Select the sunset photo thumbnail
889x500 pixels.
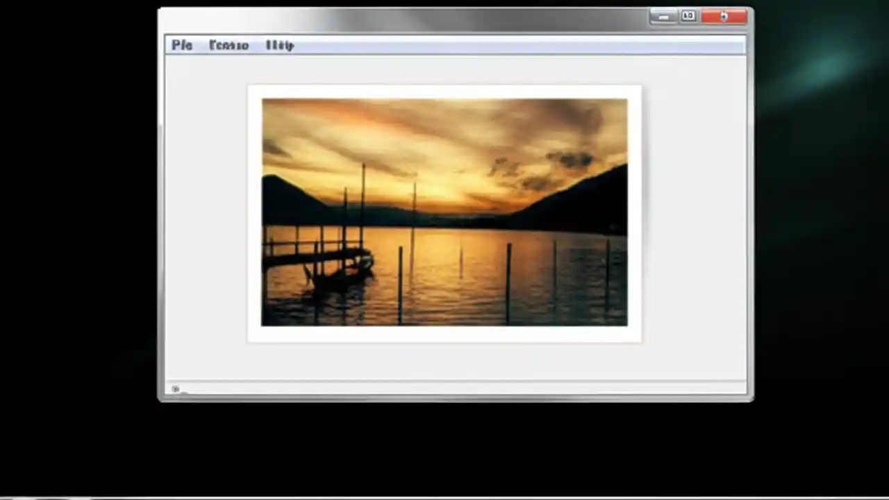[x=444, y=212]
